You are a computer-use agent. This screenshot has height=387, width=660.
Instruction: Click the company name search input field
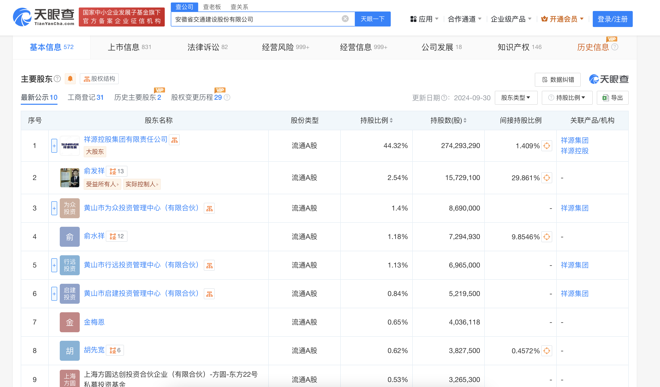[257, 19]
